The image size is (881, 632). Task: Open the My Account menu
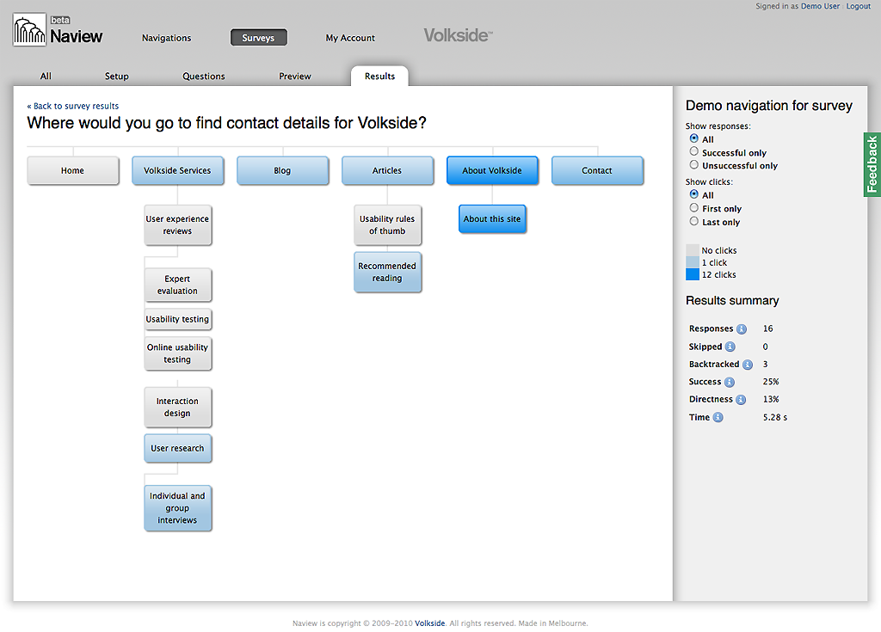coord(350,38)
